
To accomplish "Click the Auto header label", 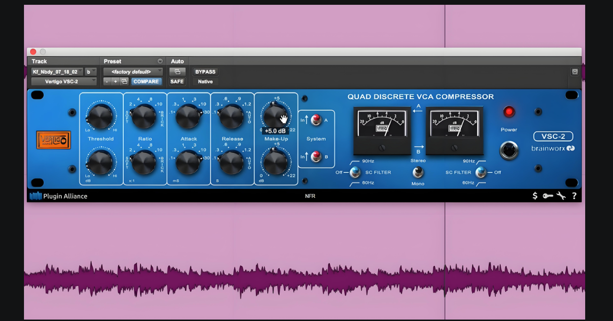I will [177, 61].
